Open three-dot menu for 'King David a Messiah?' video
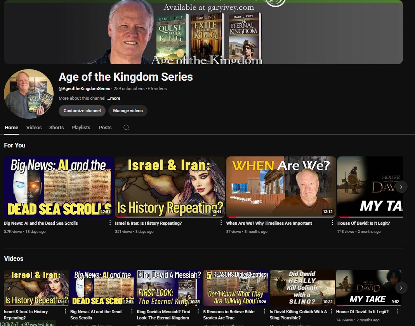 tap(198, 311)
